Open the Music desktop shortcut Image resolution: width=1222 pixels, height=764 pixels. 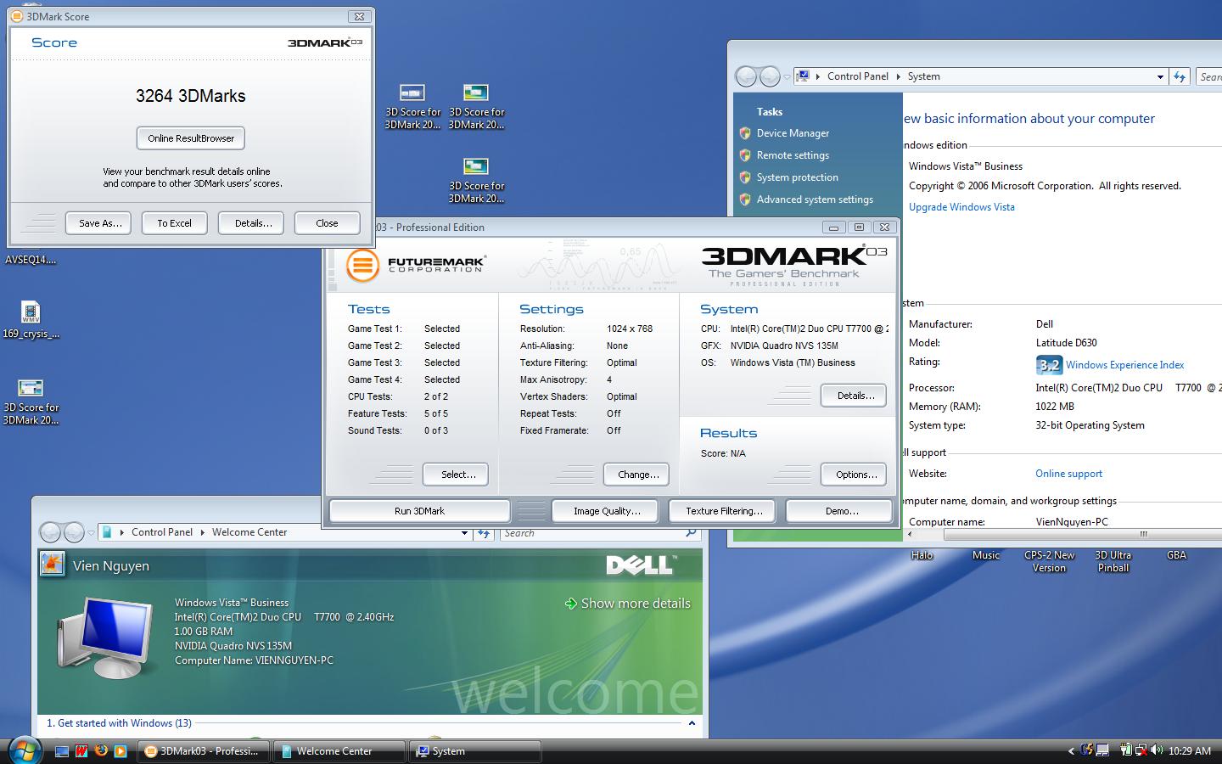[x=985, y=555]
